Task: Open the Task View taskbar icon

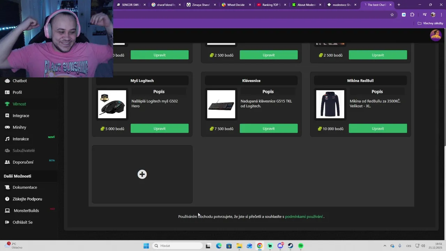Action: 208,246
